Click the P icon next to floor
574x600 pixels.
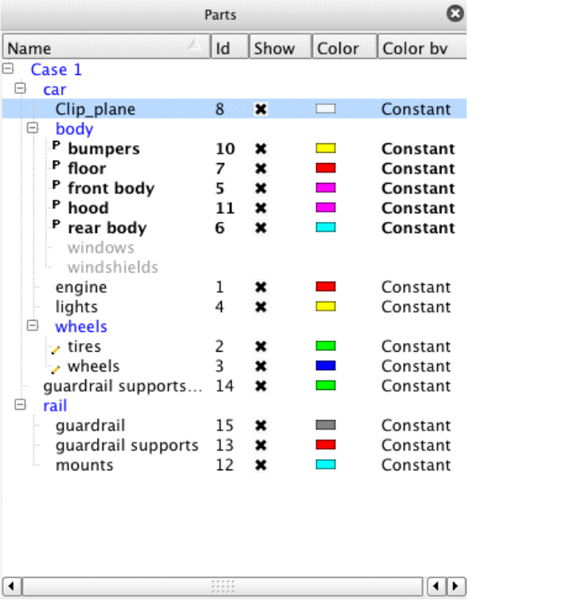[56, 168]
